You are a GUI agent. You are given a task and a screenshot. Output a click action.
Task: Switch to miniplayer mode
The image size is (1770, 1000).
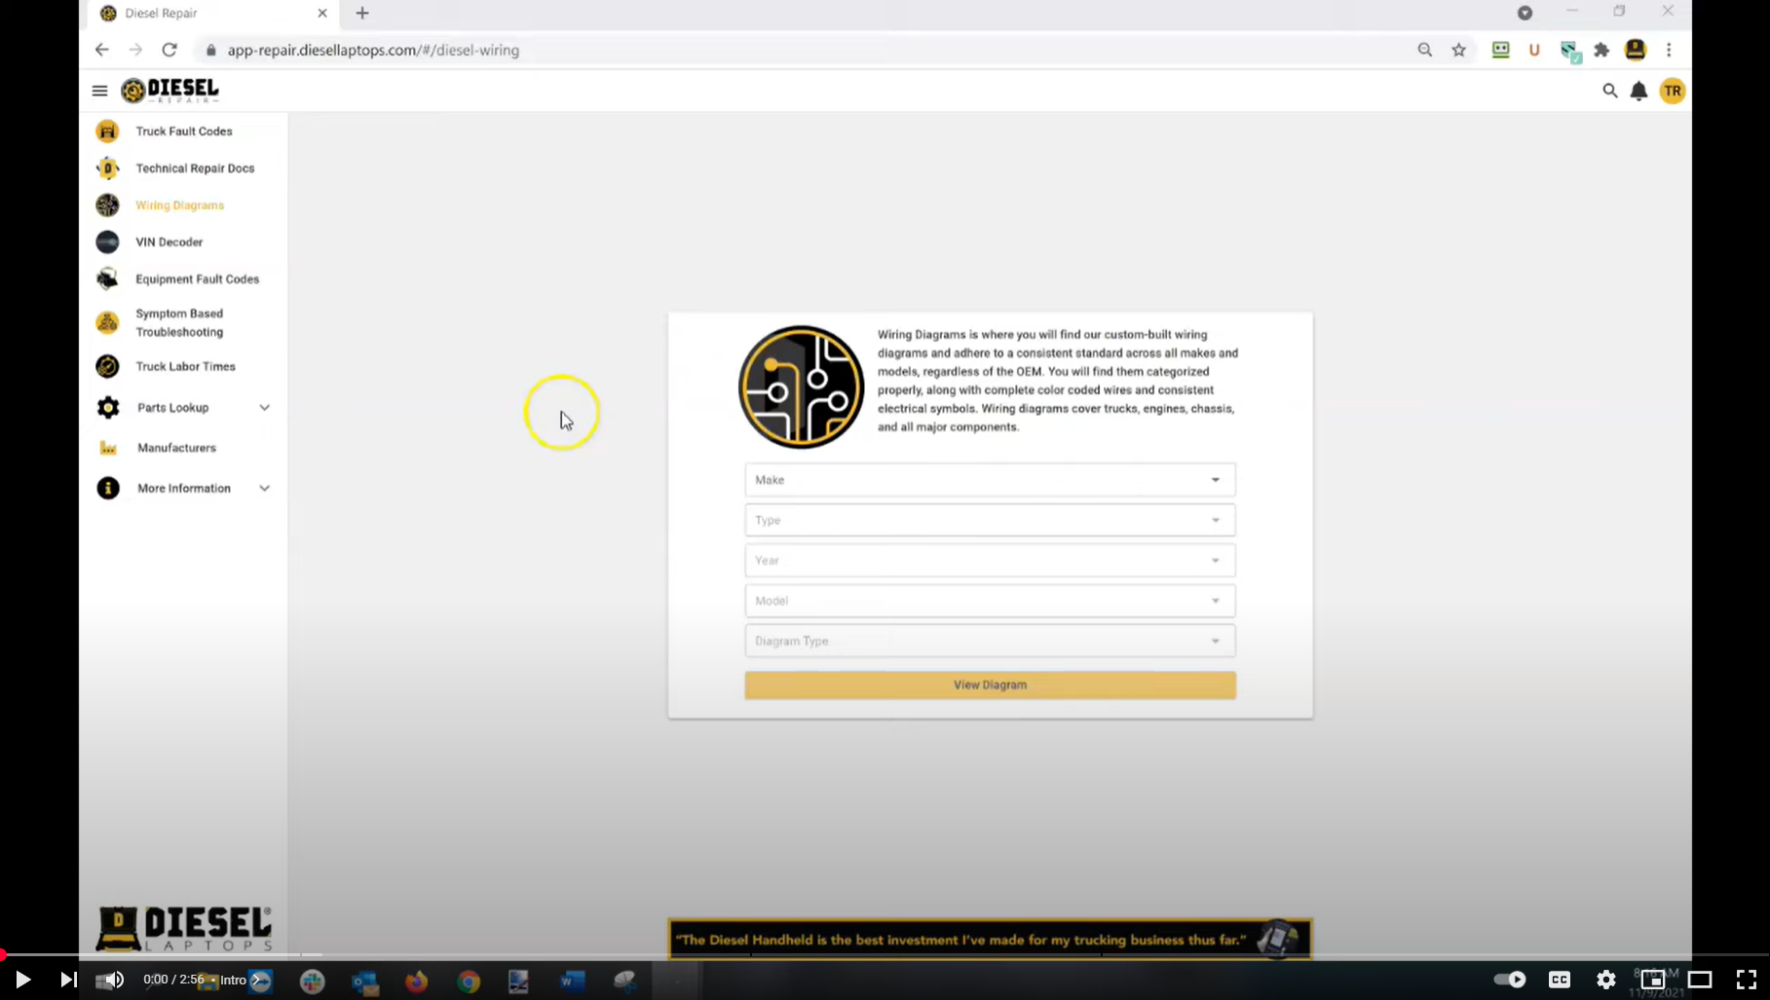1653,980
